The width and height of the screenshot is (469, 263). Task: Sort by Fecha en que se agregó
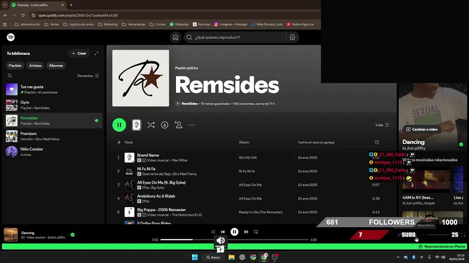click(316, 142)
